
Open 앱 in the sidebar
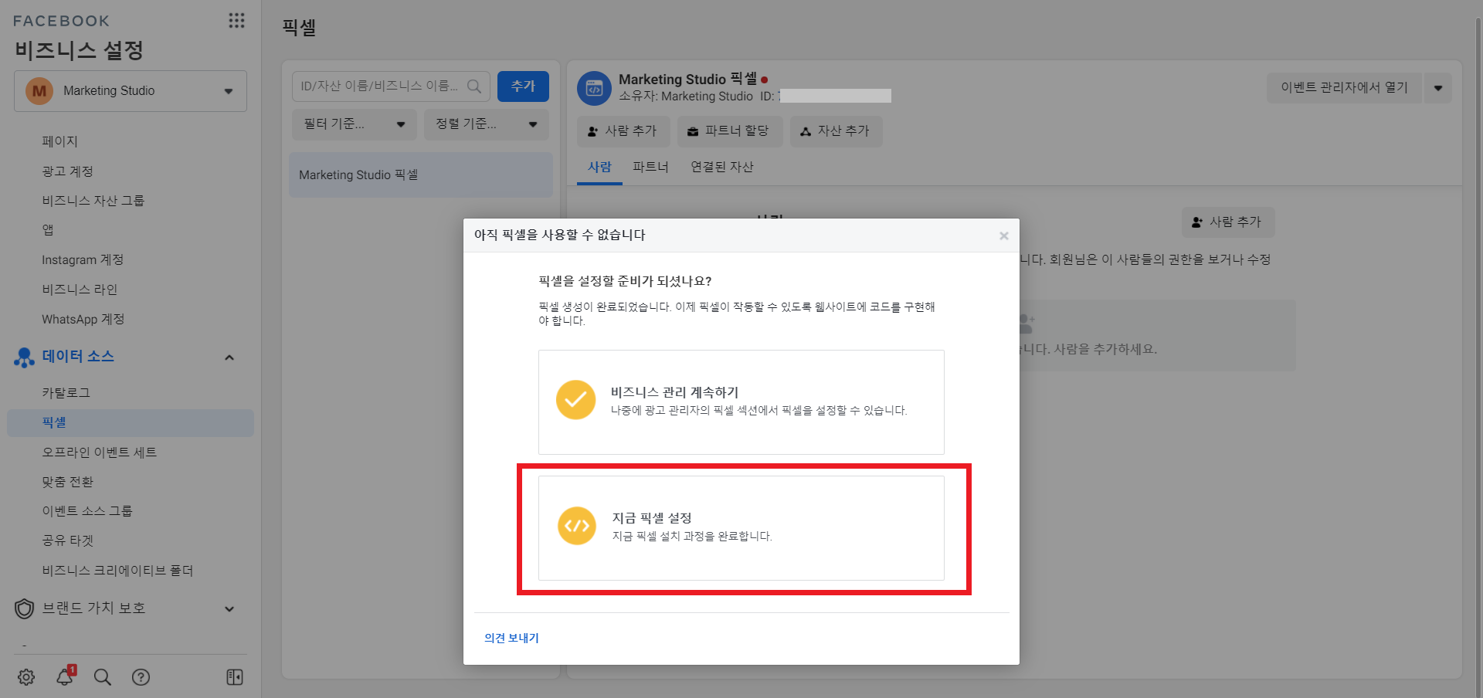(48, 230)
